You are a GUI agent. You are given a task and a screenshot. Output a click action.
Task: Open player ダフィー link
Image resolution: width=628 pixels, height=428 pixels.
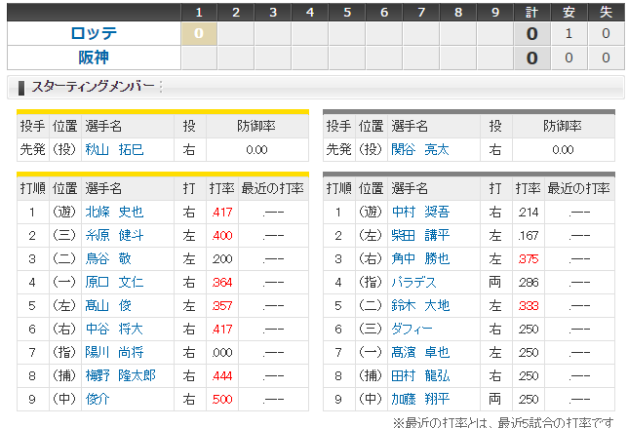[412, 330]
